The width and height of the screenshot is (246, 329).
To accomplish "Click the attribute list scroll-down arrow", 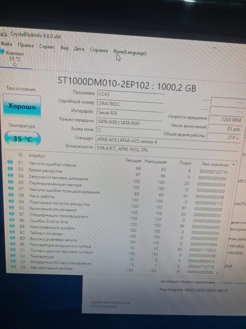I will (x=217, y=273).
